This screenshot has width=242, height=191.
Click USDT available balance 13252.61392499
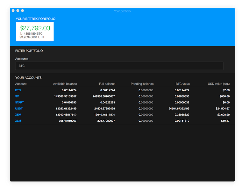[x=66, y=109]
